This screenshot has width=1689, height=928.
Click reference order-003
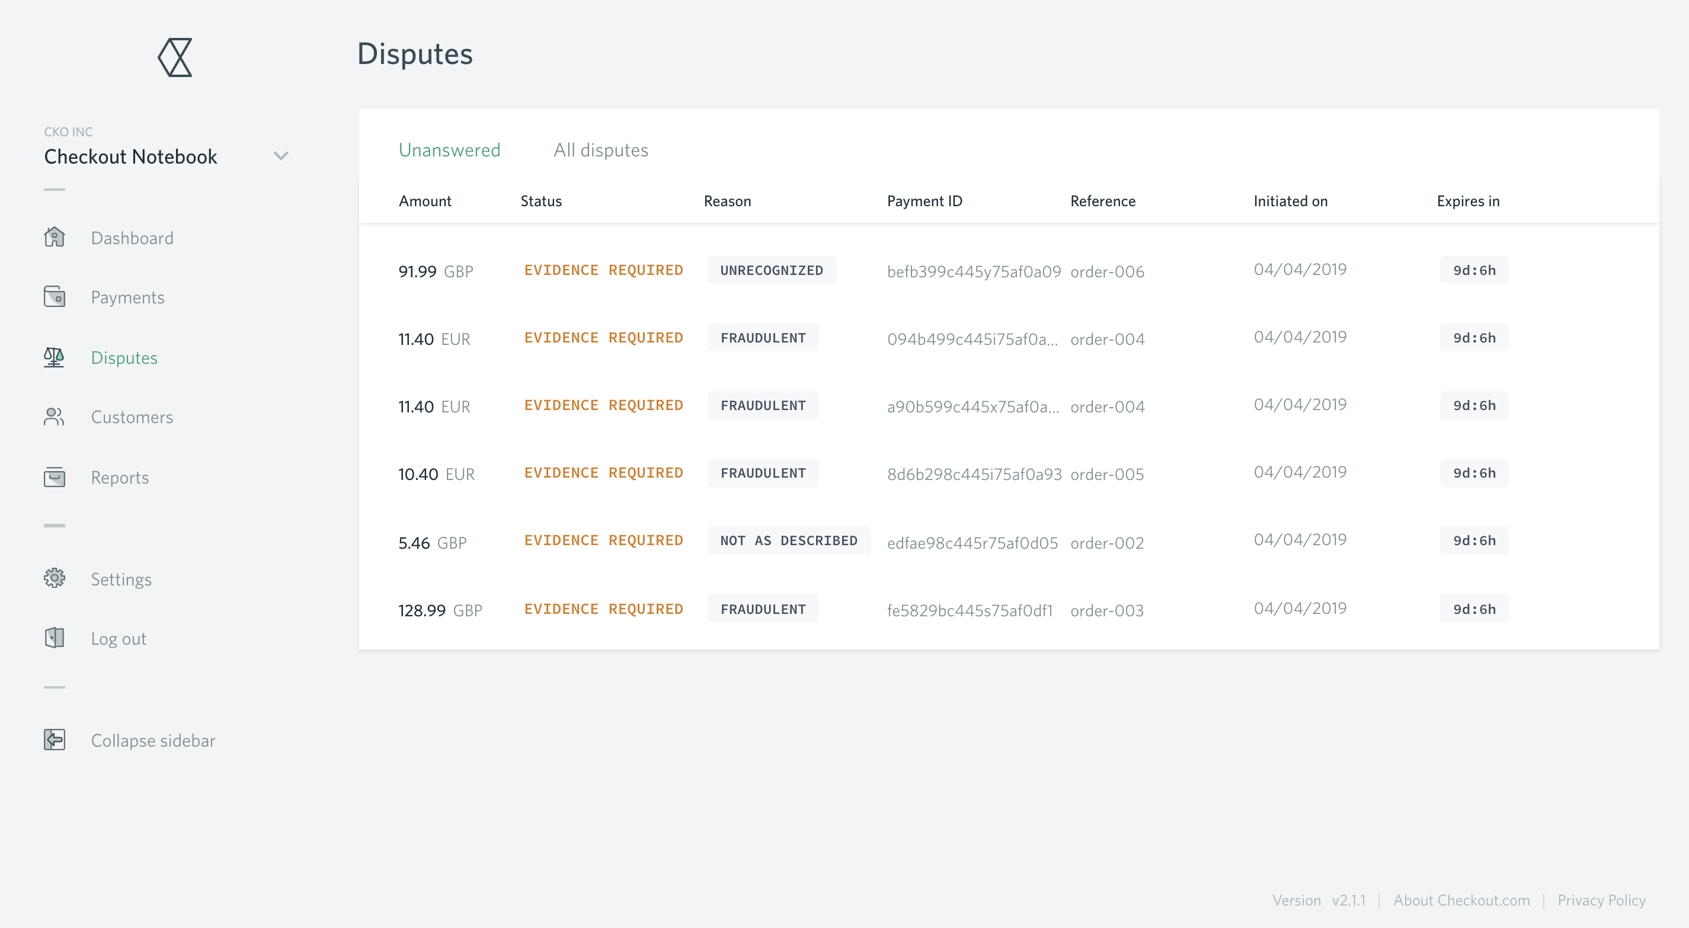[1108, 610]
